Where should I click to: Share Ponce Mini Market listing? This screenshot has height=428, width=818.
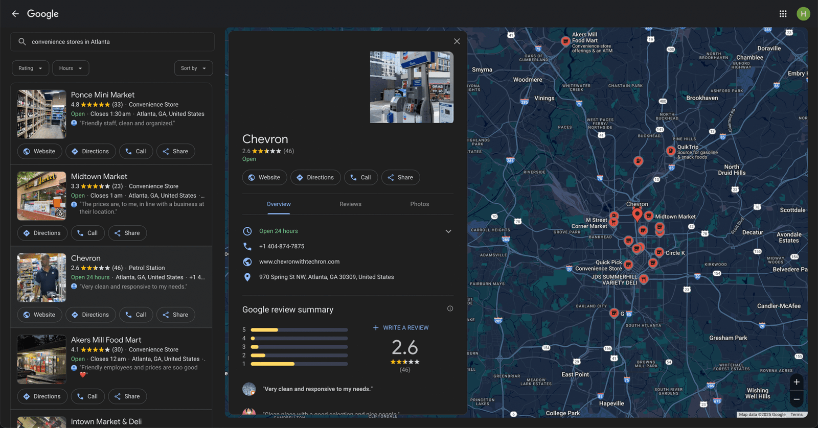(175, 152)
